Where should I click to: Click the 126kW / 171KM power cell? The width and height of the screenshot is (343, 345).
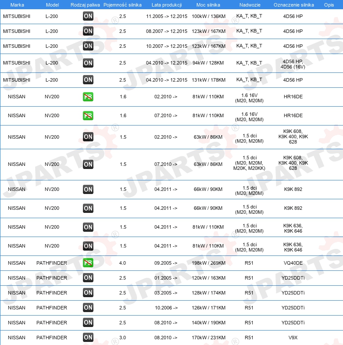click(x=208, y=308)
